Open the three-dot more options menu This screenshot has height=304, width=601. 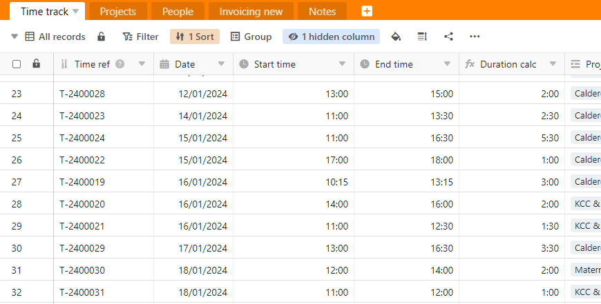(475, 37)
